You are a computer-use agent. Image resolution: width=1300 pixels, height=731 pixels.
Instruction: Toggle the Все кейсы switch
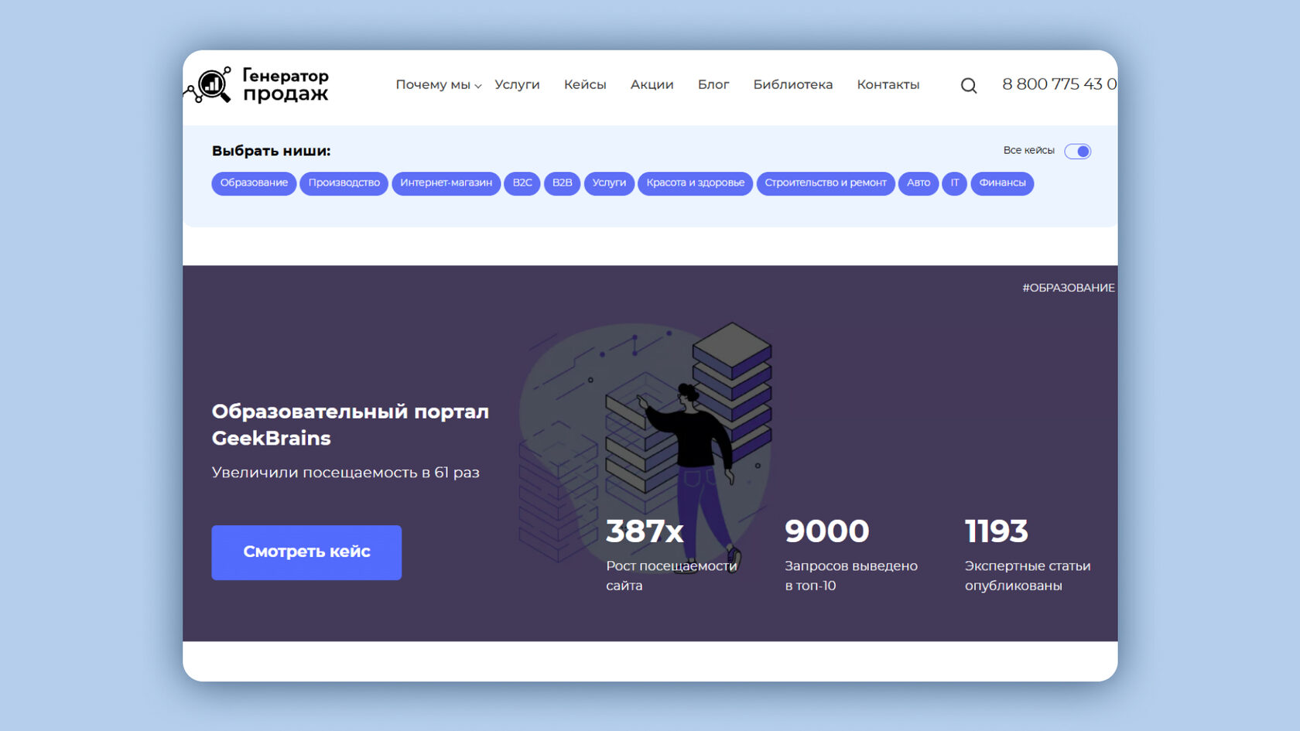(1077, 151)
